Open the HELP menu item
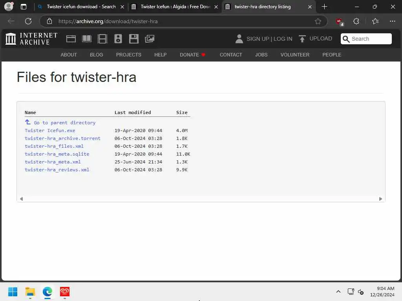Viewport: 402px width, 301px height. 161,55
